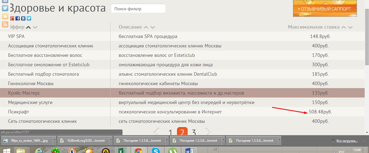Go to page 1 of offers

(x=170, y=132)
